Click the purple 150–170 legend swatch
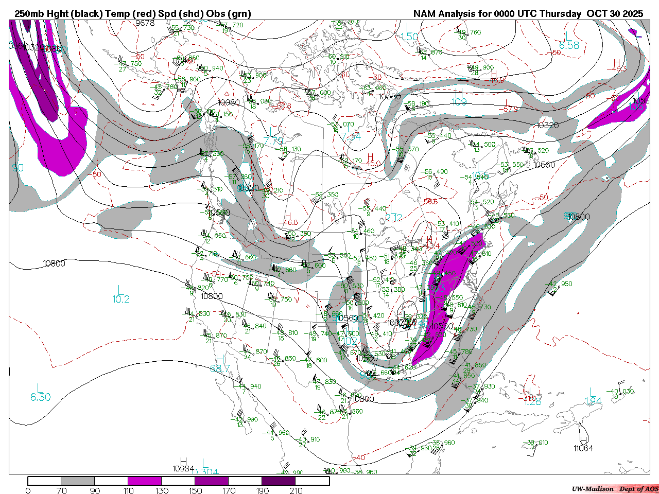 [212, 481]
